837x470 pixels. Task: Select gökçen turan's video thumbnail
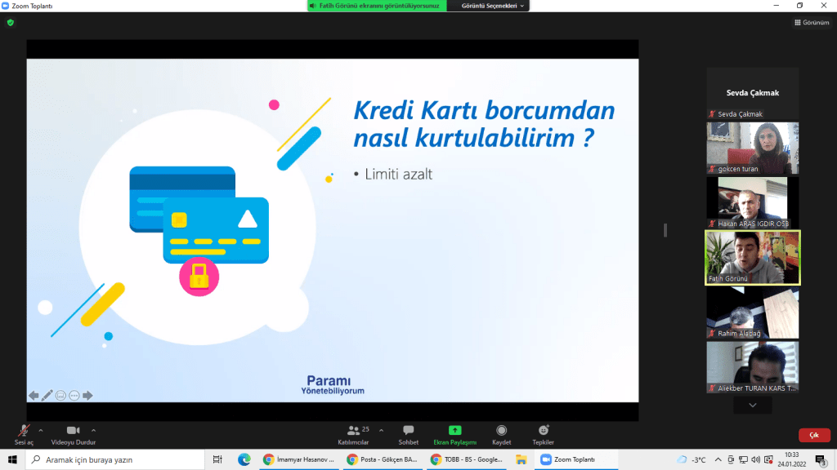pos(753,148)
